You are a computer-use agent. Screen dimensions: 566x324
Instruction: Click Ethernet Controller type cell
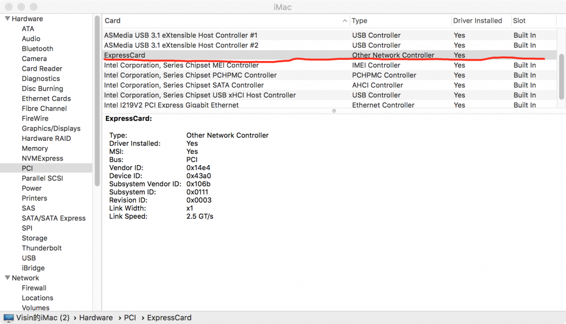pos(383,105)
